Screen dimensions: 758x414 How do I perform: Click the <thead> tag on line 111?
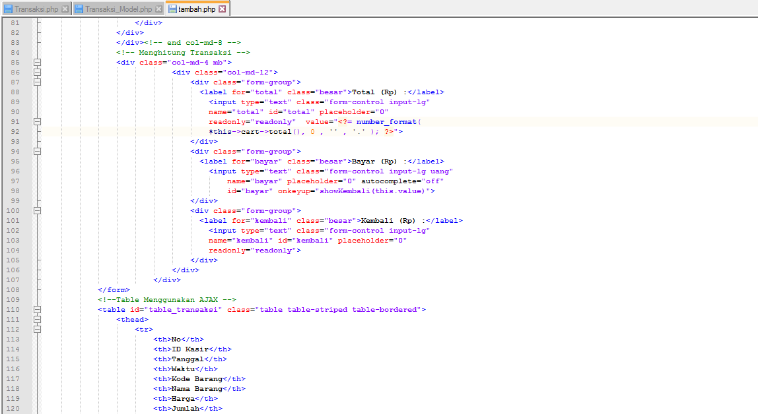pyautogui.click(x=133, y=320)
